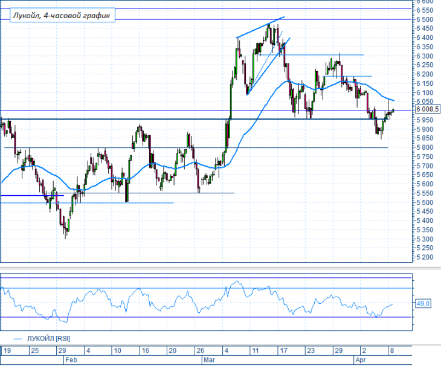Select date label 10 on time axis
Viewport: 441px width, 366px height.
(117, 350)
